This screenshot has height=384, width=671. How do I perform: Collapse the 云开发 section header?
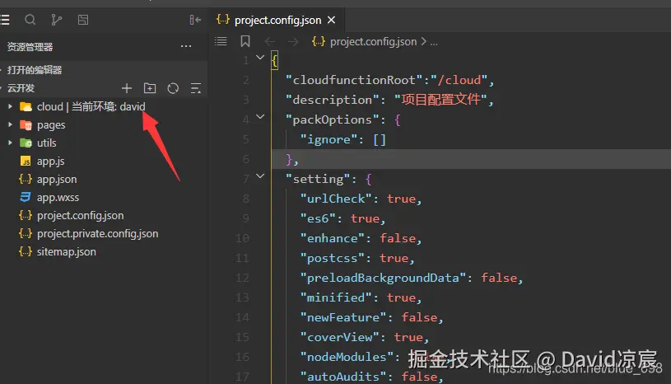21,88
